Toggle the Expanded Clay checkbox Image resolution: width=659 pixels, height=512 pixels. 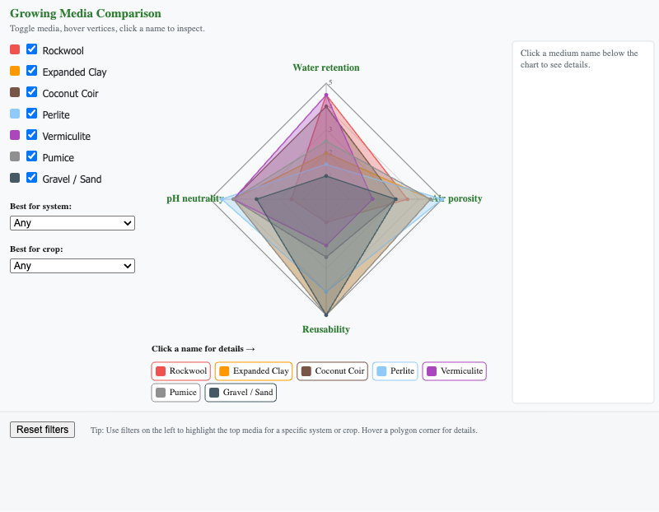pos(31,71)
